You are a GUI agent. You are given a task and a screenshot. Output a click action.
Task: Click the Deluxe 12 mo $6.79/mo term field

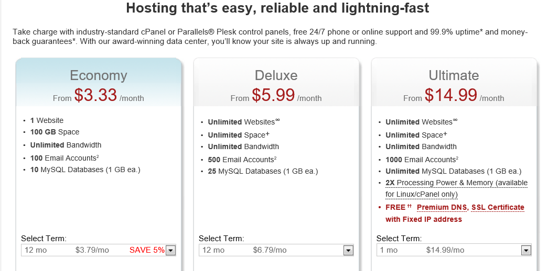[x=276, y=251]
